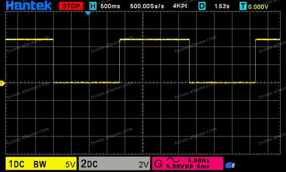Toggle the BW bandwidth limit indicator
286x172 pixels.
click(x=40, y=164)
